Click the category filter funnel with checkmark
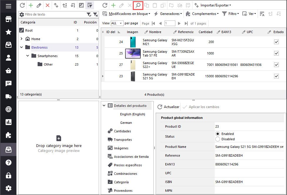 (89, 14)
